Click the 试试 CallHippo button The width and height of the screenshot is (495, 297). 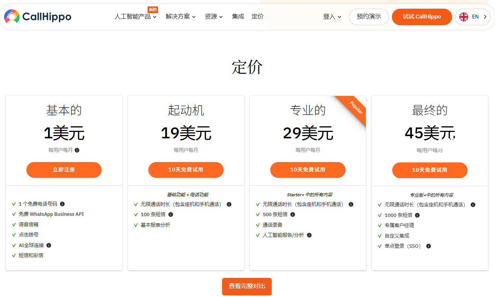pyautogui.click(x=422, y=17)
